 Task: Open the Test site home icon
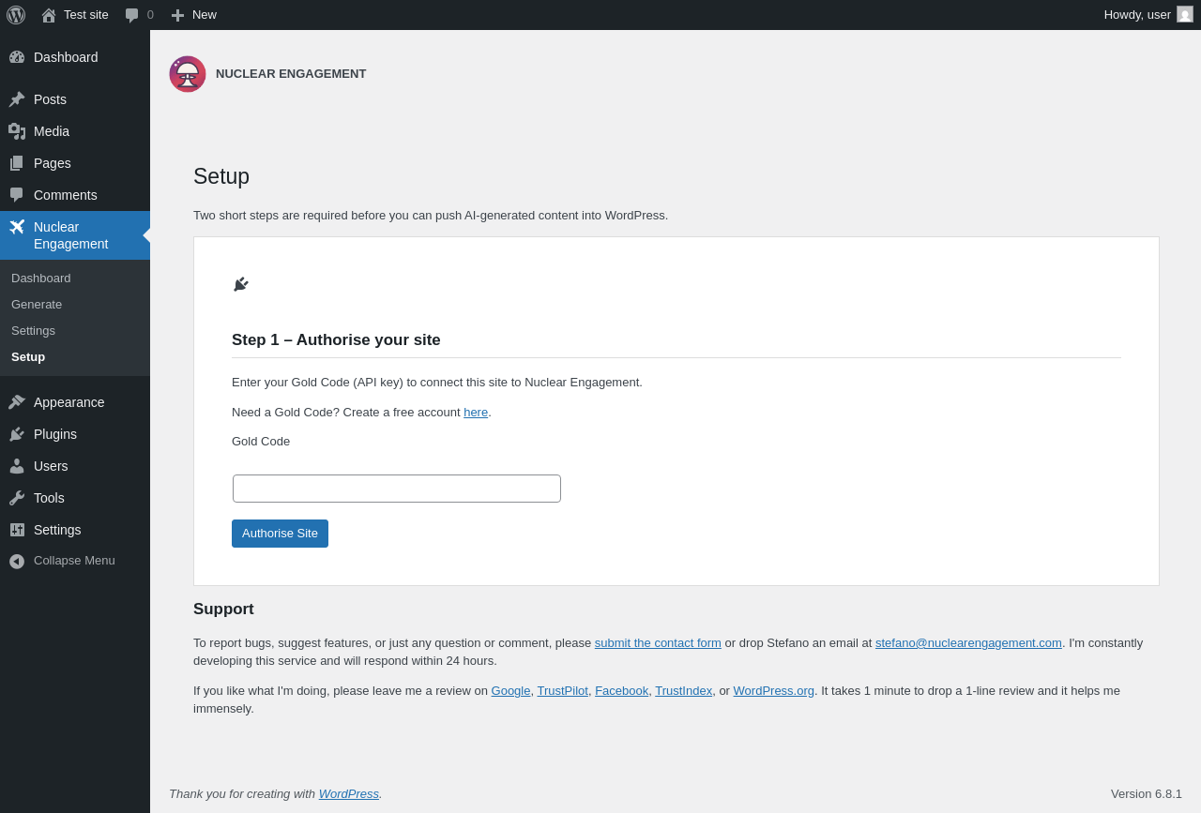[x=49, y=15]
